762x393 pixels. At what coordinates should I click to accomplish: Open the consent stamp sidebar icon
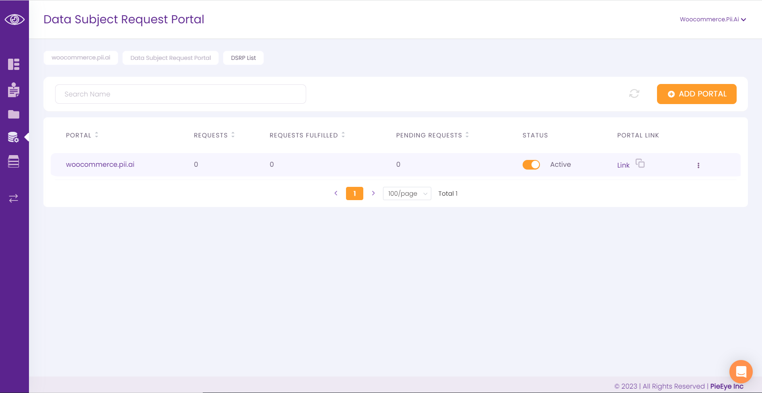coord(14,90)
